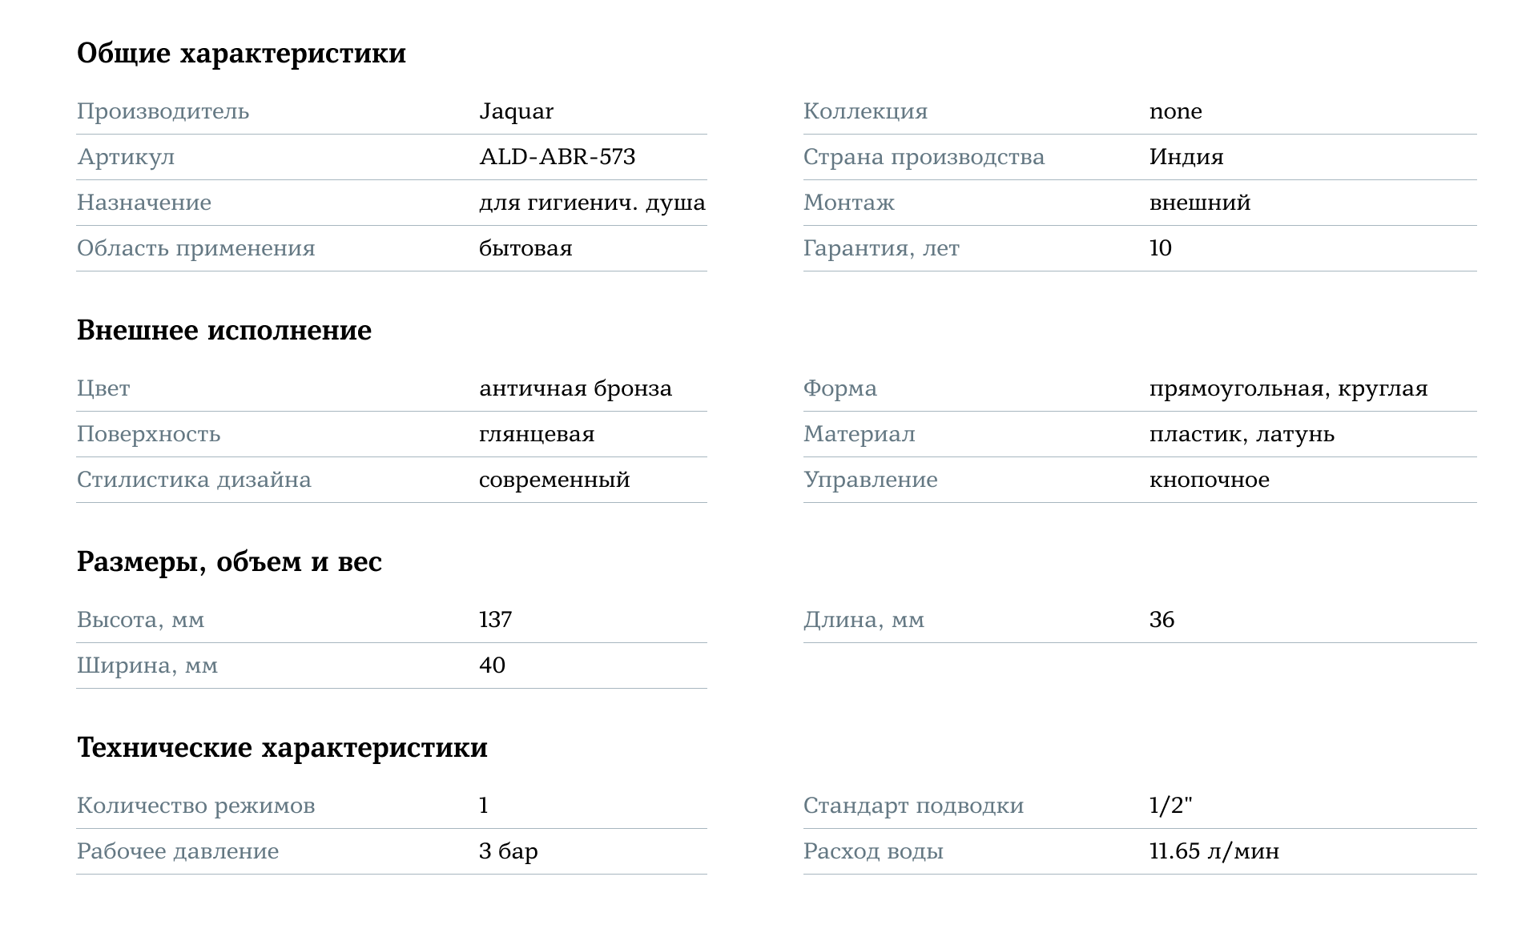Click the shape value 'прямоугольная, круглая'

tap(1288, 388)
